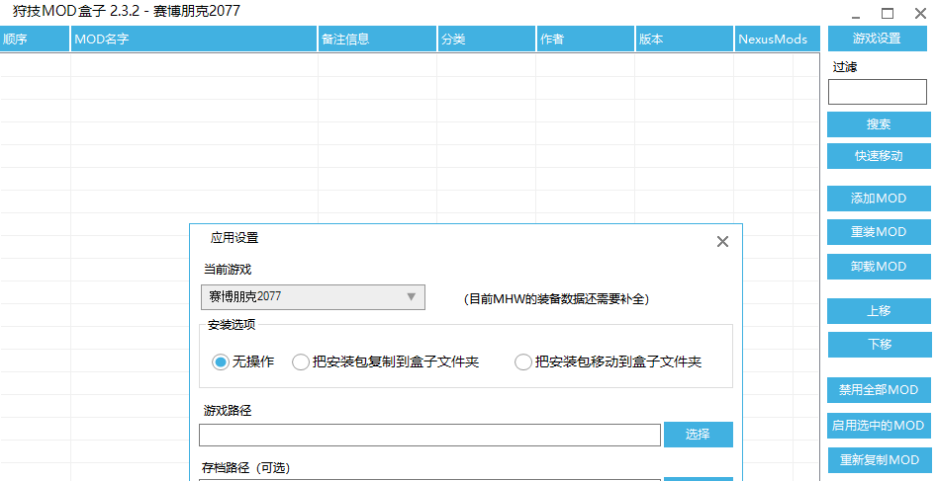This screenshot has width=937, height=481.
Task: Click the 存档路径 (可选) label
Action: (x=246, y=468)
